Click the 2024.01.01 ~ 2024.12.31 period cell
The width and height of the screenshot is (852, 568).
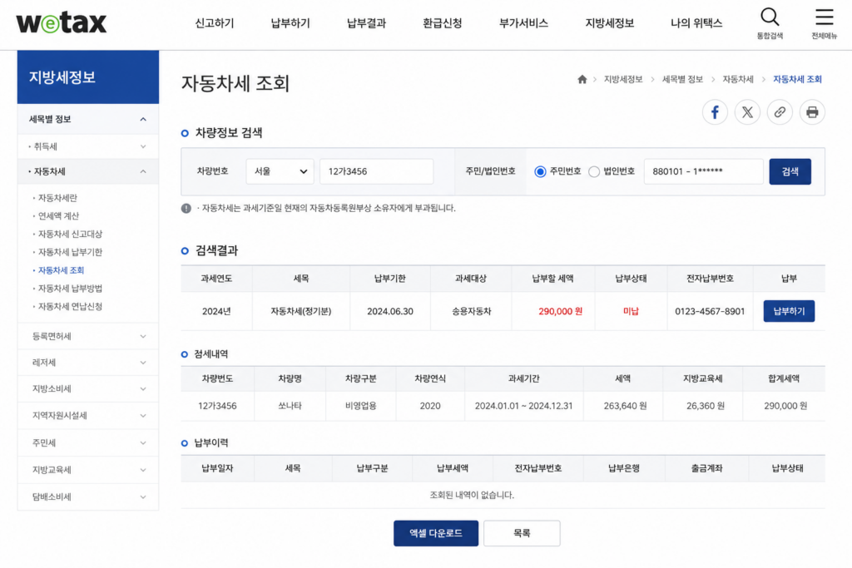click(524, 406)
